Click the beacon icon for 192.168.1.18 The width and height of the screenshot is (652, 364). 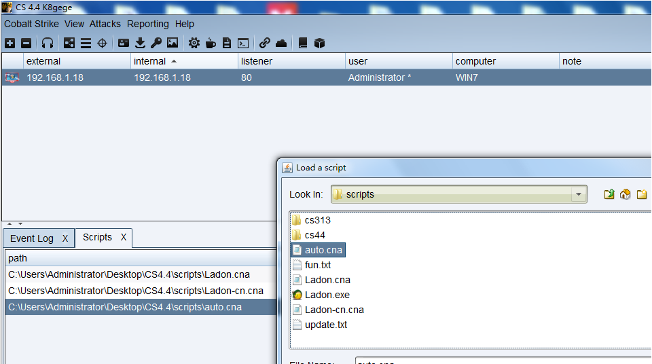click(x=12, y=77)
